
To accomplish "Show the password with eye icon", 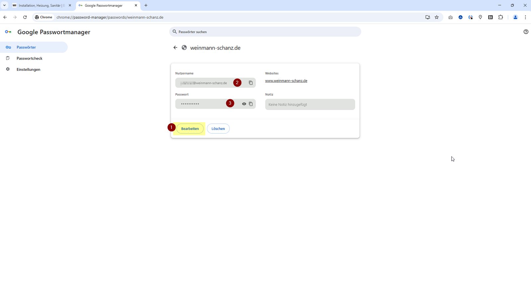I will pyautogui.click(x=244, y=104).
